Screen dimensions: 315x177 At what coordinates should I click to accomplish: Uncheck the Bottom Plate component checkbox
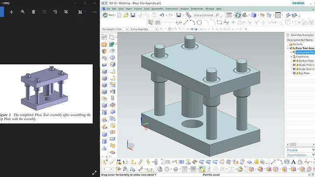[294, 61]
